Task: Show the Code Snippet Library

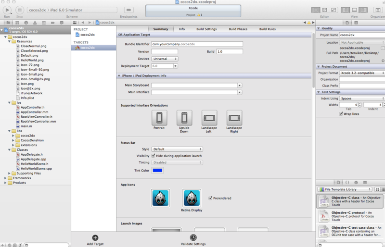Action: 347,182
